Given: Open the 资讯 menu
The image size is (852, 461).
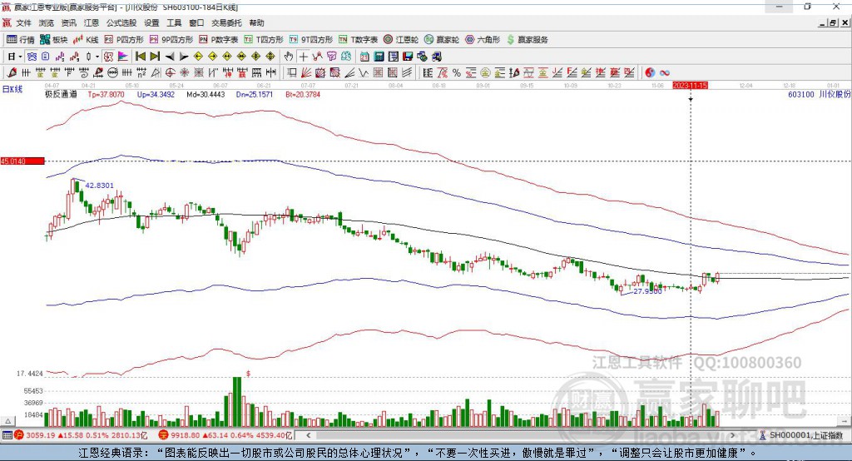Looking at the screenshot, I should click(68, 22).
